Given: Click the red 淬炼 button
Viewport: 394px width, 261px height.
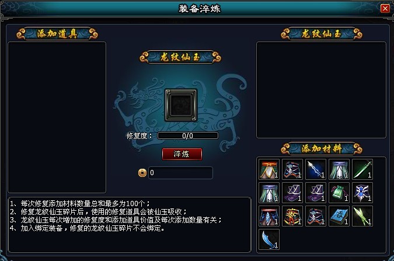Looking at the screenshot, I should [182, 154].
